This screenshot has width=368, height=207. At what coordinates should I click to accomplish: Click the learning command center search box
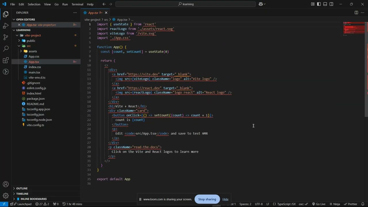185,4
